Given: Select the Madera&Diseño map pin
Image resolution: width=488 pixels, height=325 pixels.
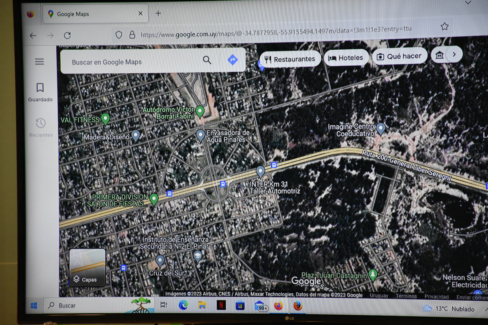Looking at the screenshot, I should [x=136, y=136].
